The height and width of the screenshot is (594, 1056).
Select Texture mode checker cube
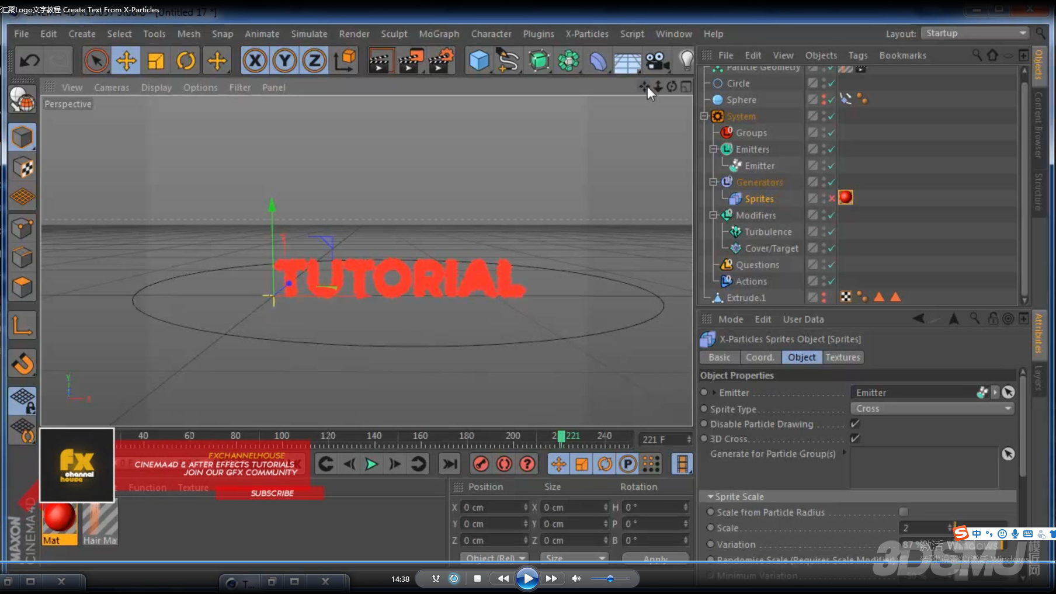pyautogui.click(x=23, y=168)
